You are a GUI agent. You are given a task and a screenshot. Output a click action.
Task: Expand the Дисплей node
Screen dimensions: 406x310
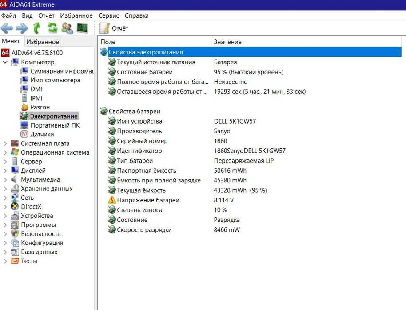pos(5,170)
